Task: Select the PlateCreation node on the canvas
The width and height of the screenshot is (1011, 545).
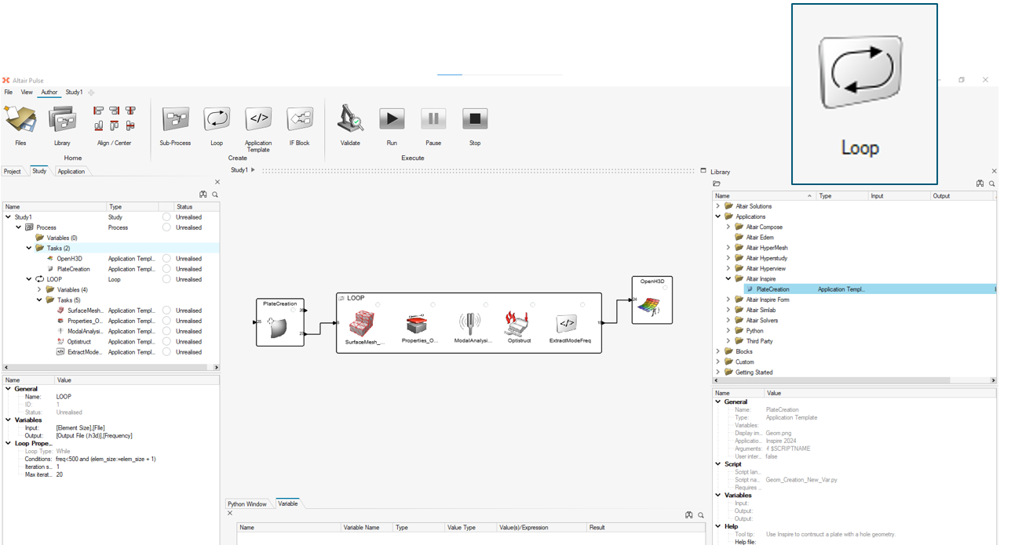Action: (x=280, y=322)
